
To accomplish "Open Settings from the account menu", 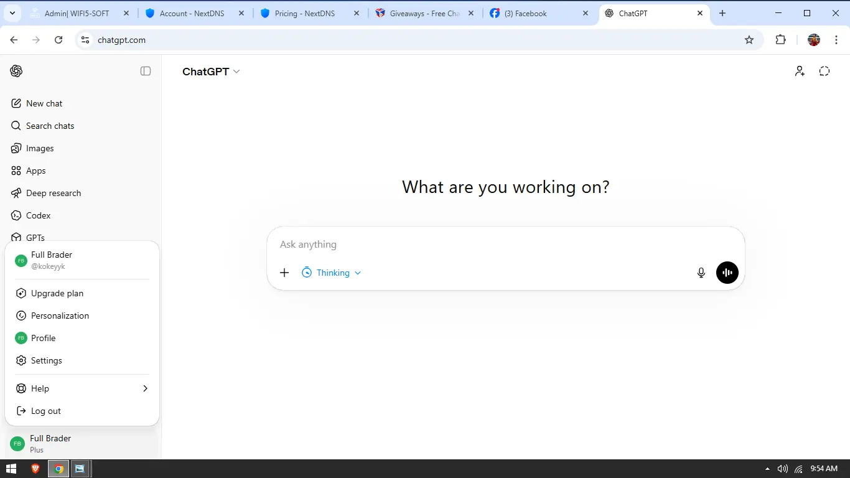I will click(82, 360).
